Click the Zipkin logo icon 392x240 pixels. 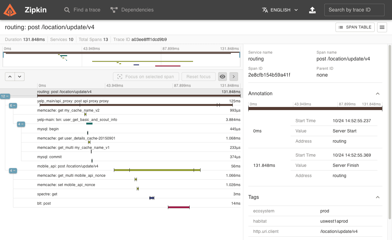[10, 10]
